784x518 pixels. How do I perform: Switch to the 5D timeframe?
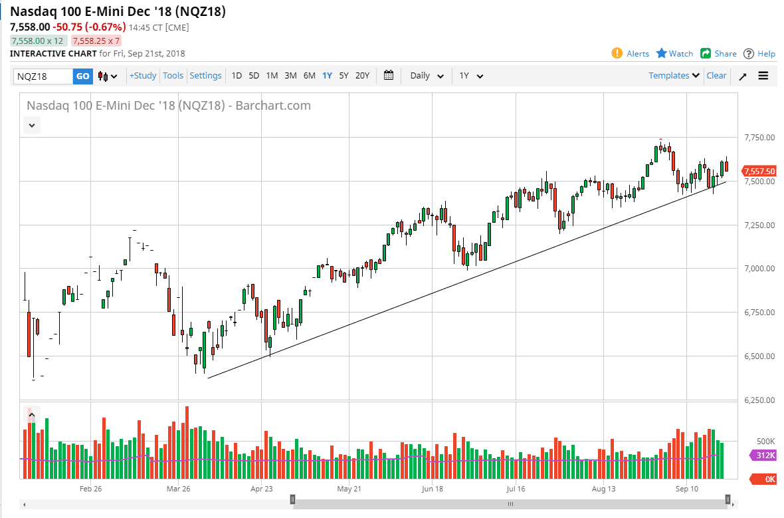coord(253,76)
